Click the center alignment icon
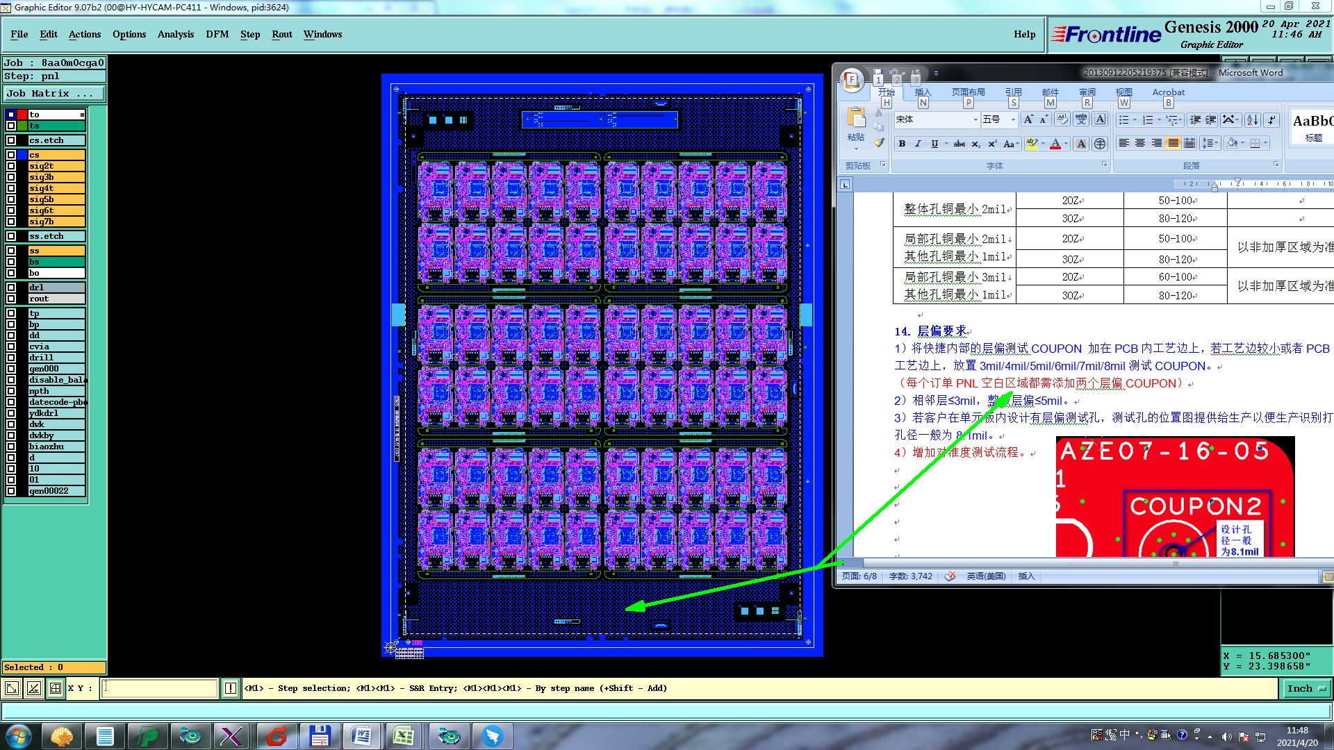 point(1140,143)
